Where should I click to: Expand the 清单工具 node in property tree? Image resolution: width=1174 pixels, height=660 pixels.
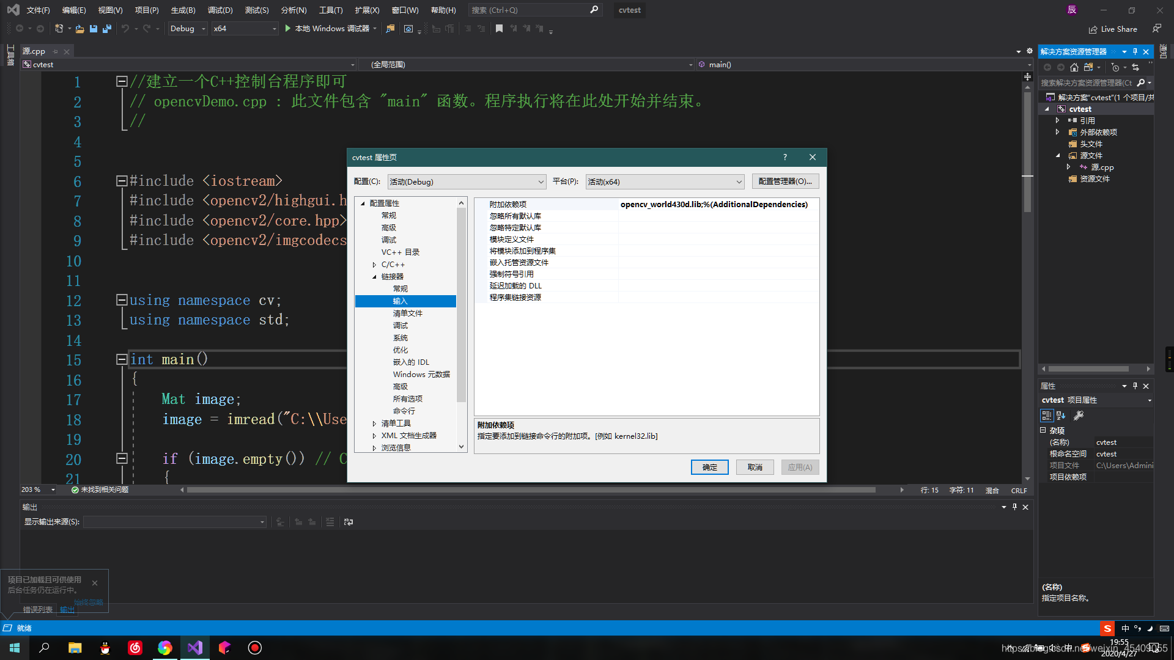point(374,424)
